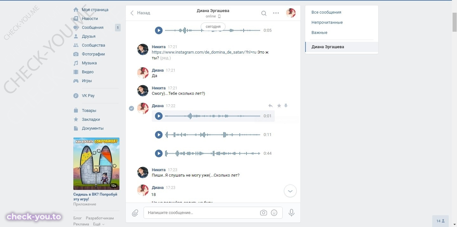Open instagram.com/de_domina_de_satan link
This screenshot has height=227, width=457.
click(204, 52)
